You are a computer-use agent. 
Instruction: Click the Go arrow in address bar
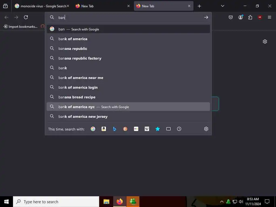point(206,17)
